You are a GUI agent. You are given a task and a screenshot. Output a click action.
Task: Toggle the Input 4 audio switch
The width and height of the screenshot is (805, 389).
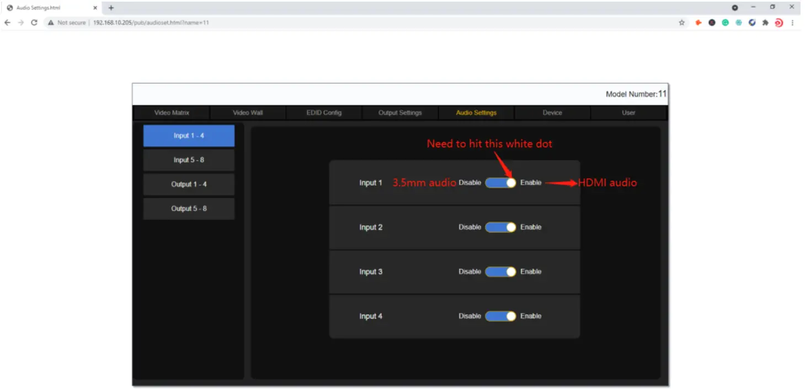[x=500, y=316]
